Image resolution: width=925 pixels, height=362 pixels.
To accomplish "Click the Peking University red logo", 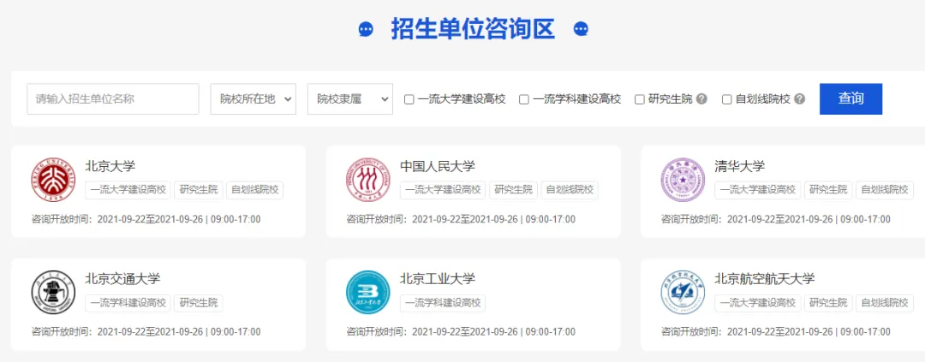I will point(53,180).
